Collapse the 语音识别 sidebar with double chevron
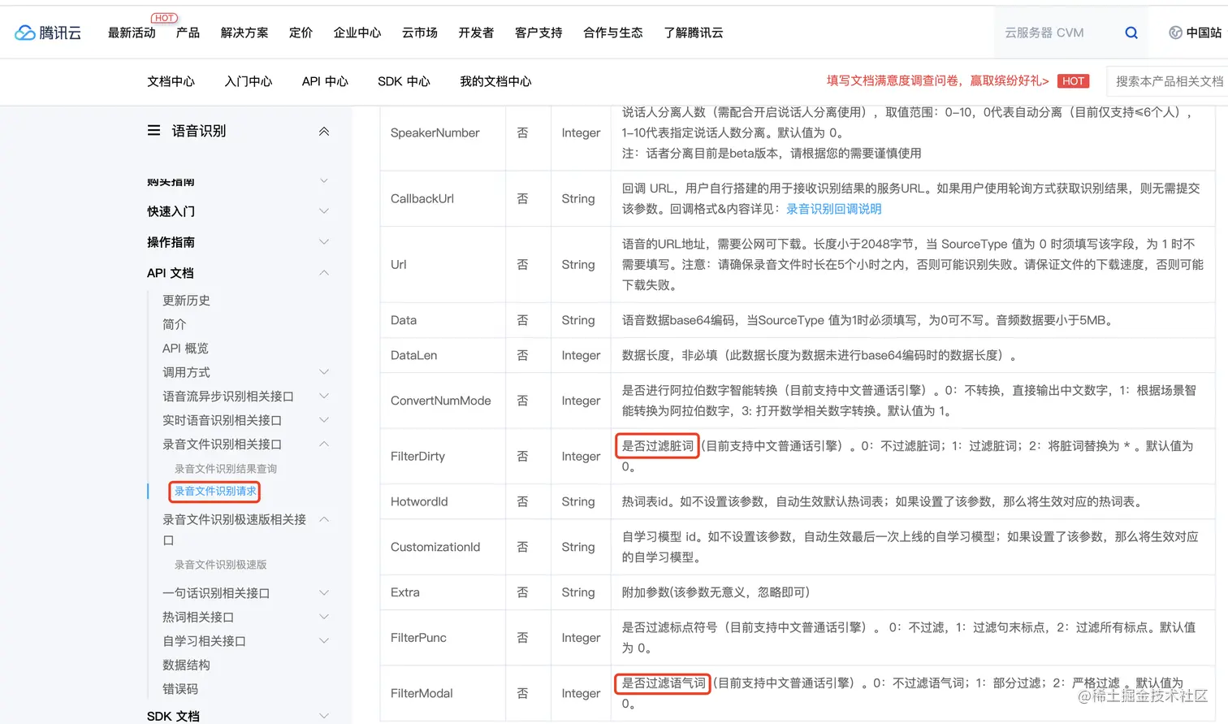This screenshot has width=1228, height=724. point(324,131)
